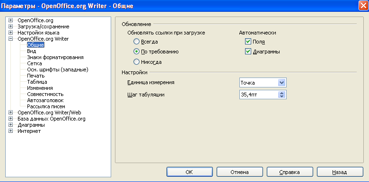
Task: Expand the Настройки языка node
Action: 10,33
